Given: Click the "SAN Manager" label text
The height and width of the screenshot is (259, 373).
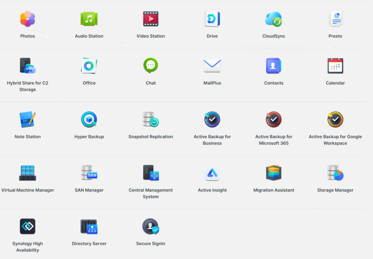Looking at the screenshot, I should pos(89,190).
